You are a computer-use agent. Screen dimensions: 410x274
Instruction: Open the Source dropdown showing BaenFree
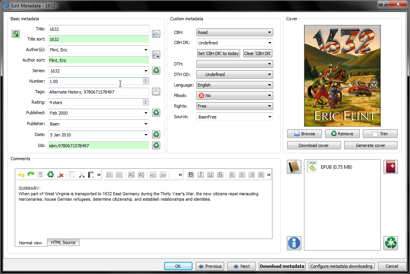(x=270, y=117)
